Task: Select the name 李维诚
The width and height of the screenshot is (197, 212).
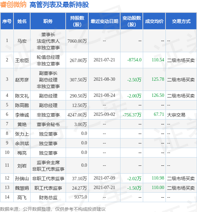Action: [22, 115]
